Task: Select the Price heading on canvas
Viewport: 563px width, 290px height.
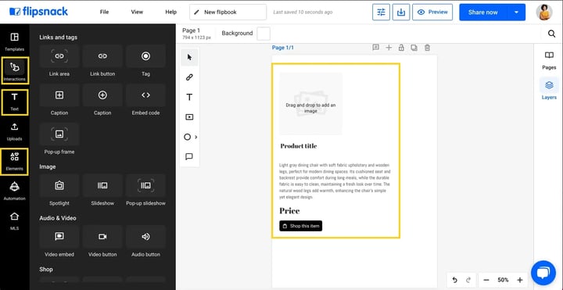Action: [x=289, y=211]
